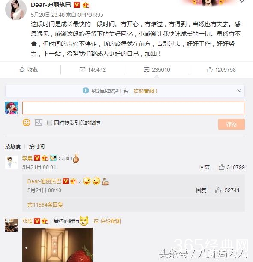The width and height of the screenshot is (253, 262).
Task: Submit with the orange 评论 button
Action: [232, 124]
